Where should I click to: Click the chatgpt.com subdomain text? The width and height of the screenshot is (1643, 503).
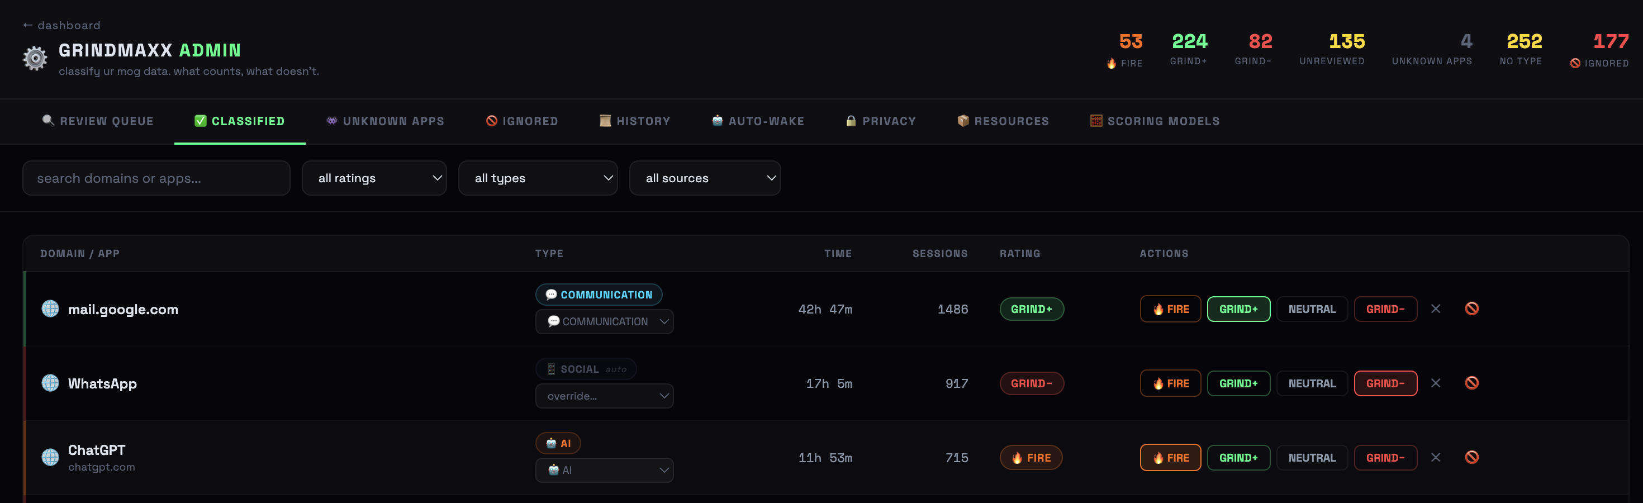tap(101, 467)
